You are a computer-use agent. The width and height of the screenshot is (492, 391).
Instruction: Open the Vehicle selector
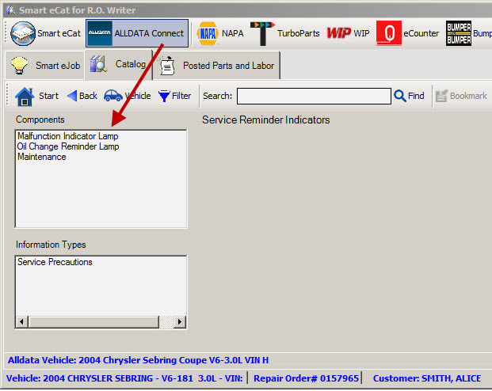tap(127, 96)
